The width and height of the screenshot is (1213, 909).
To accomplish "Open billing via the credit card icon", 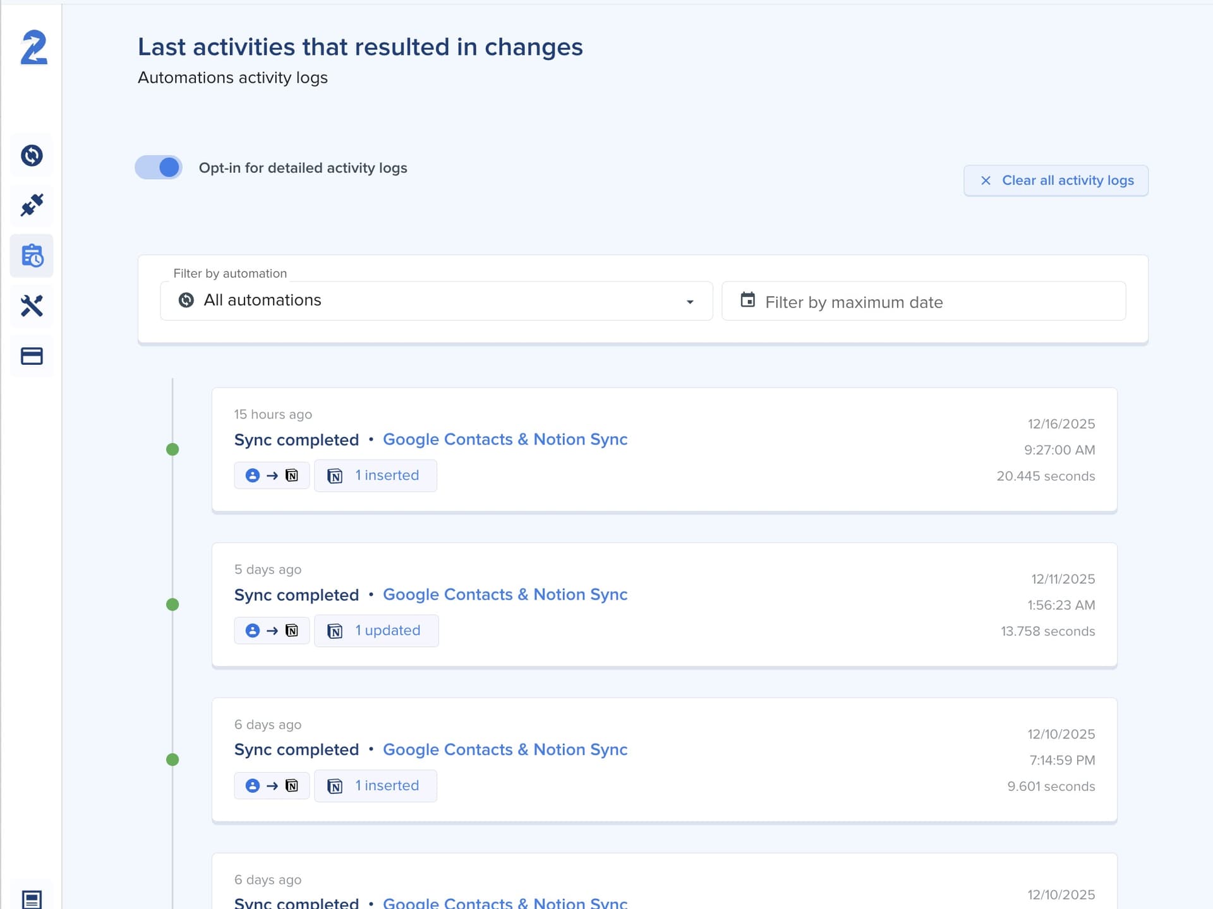I will (x=31, y=356).
